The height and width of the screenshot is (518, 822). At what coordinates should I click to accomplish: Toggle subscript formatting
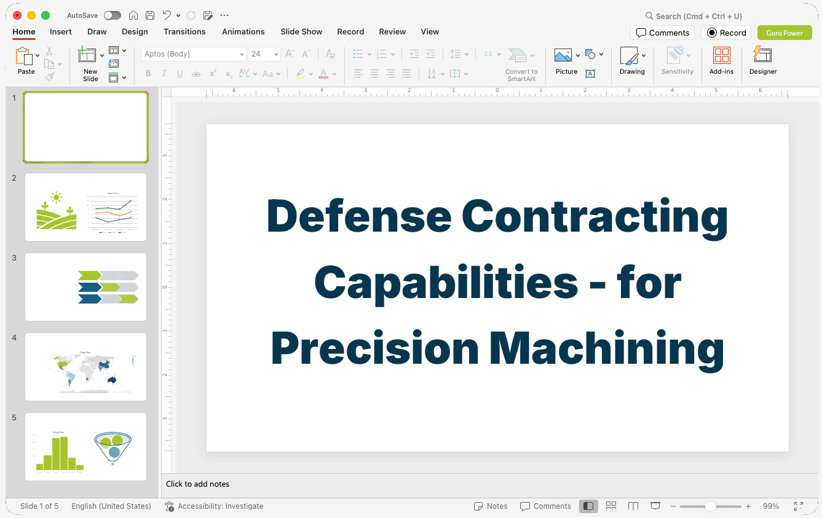point(229,74)
